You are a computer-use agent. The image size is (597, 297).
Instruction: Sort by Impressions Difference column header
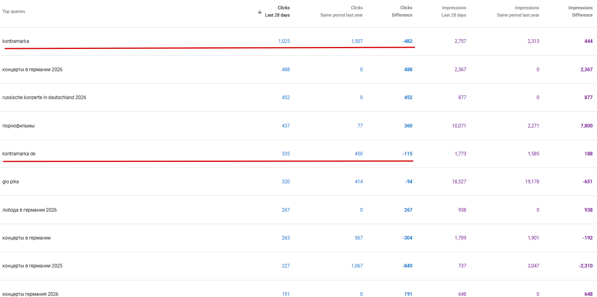[580, 11]
